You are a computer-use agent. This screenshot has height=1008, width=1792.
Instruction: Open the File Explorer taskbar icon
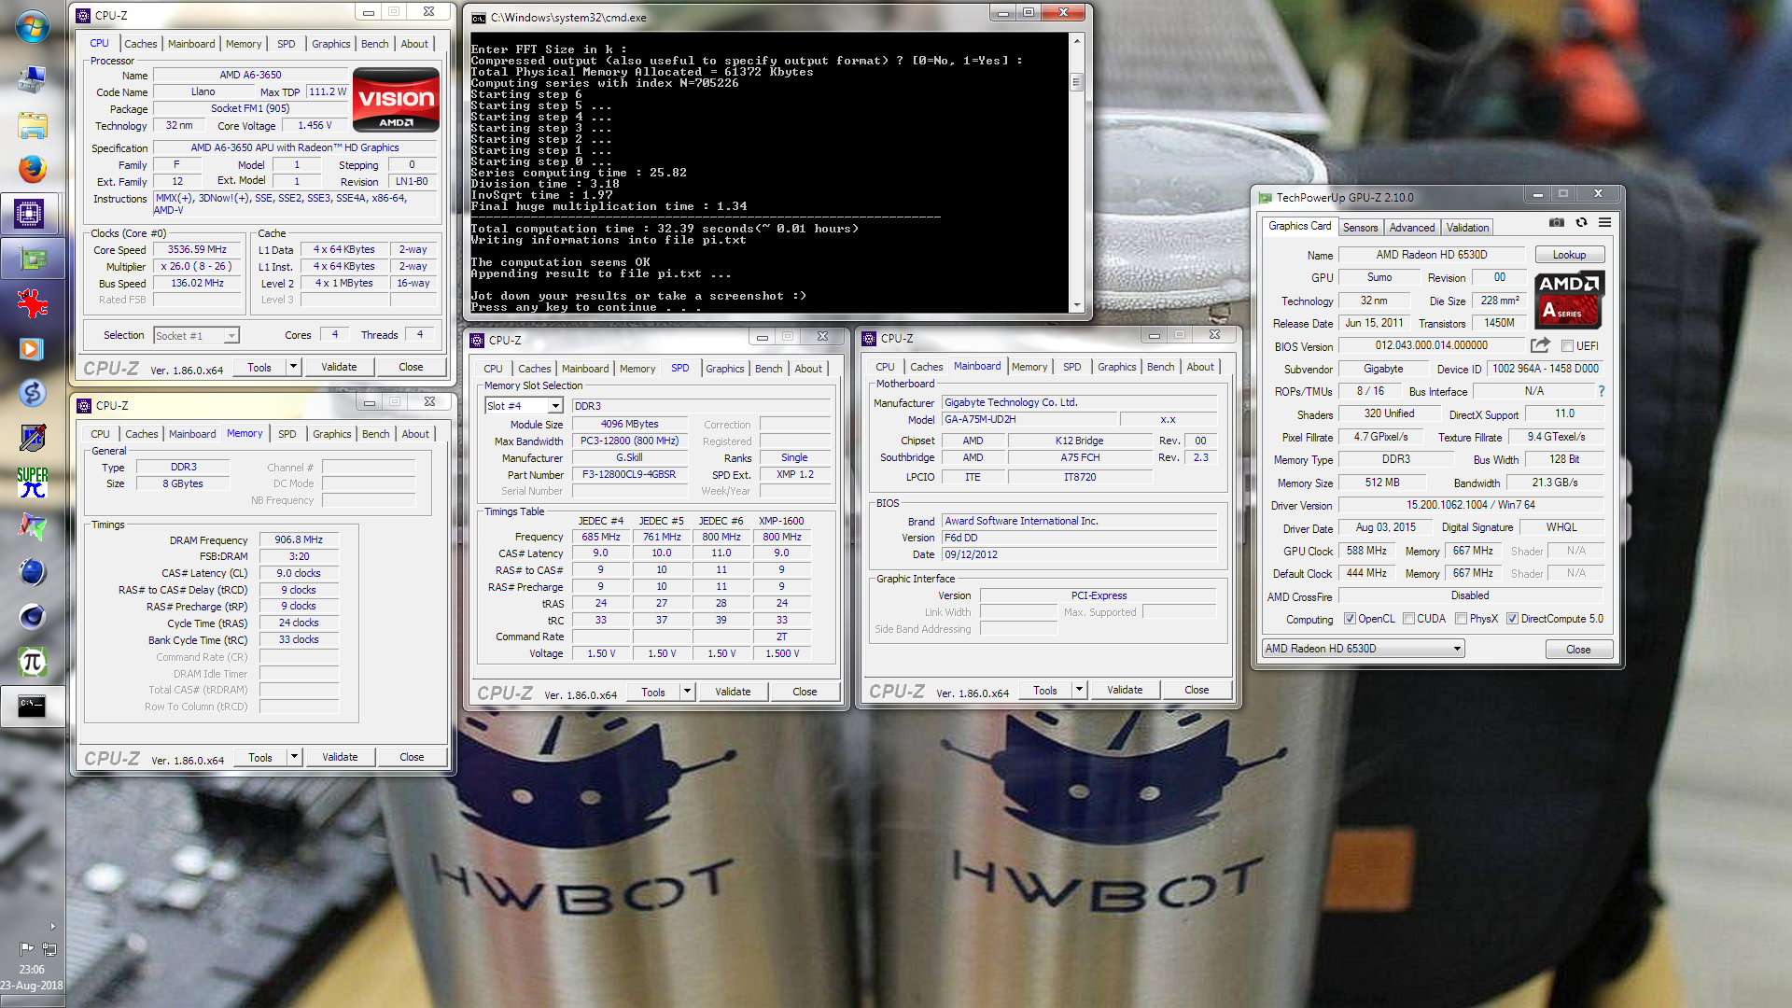(33, 125)
